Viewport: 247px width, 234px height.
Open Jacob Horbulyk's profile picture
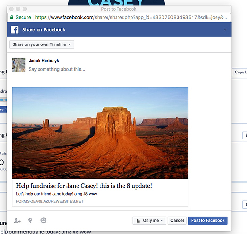click(x=19, y=65)
